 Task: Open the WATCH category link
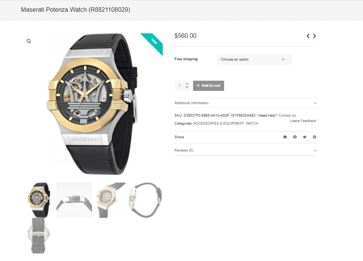pos(252,123)
